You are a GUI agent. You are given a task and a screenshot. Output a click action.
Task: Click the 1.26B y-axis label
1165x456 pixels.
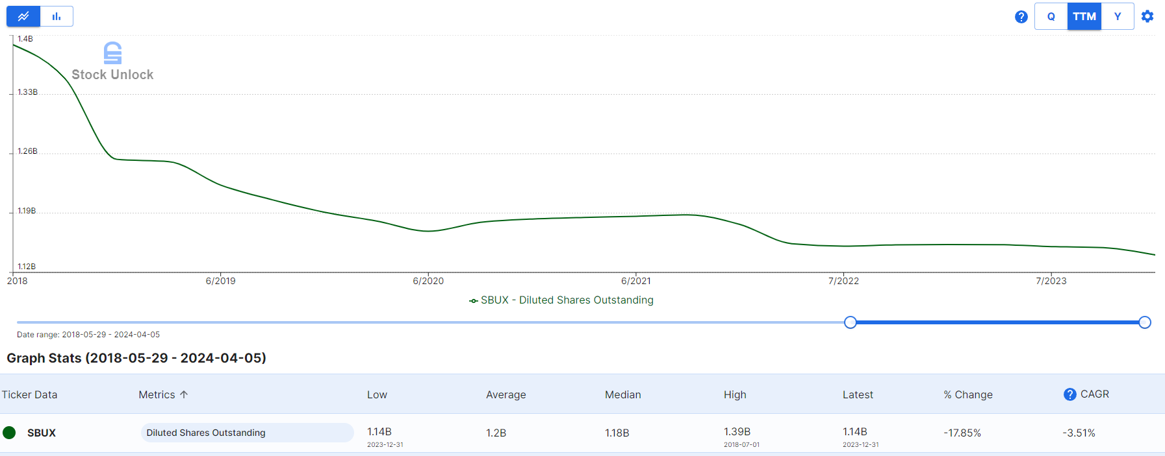pyautogui.click(x=27, y=151)
